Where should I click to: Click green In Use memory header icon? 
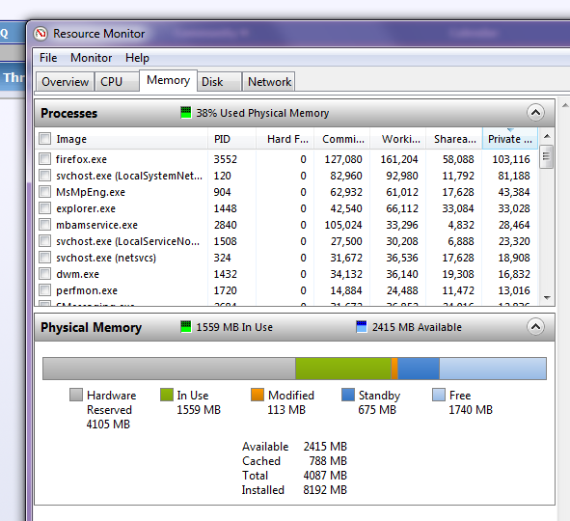[x=186, y=326]
